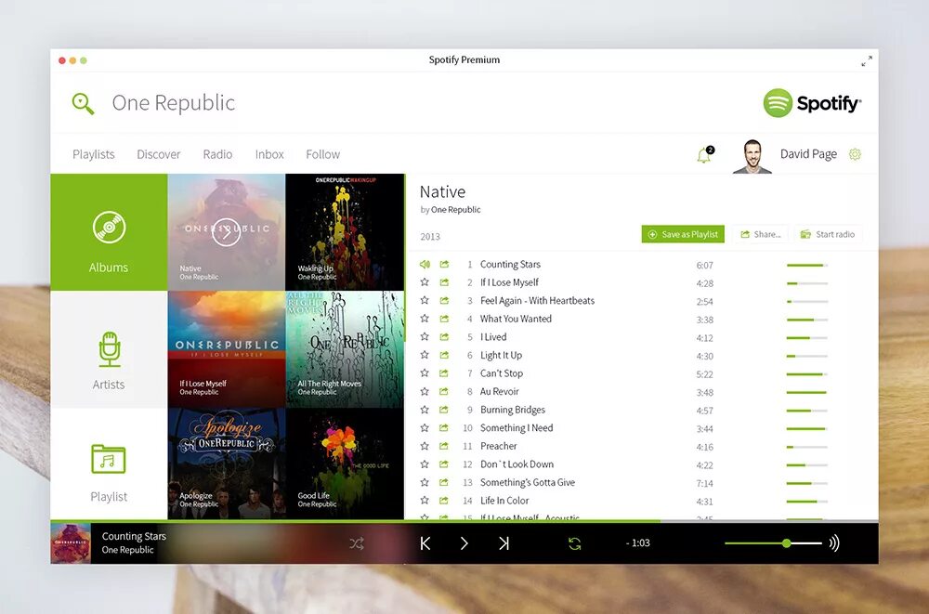929x614 pixels.
Task: Click the Save as Playlist button
Action: 683,234
